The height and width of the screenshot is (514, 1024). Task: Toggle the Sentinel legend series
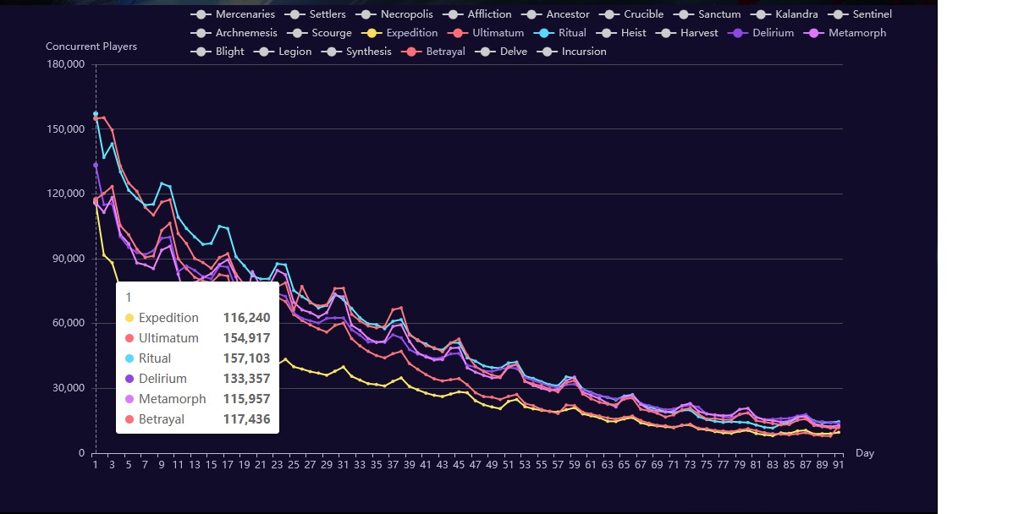(x=861, y=14)
